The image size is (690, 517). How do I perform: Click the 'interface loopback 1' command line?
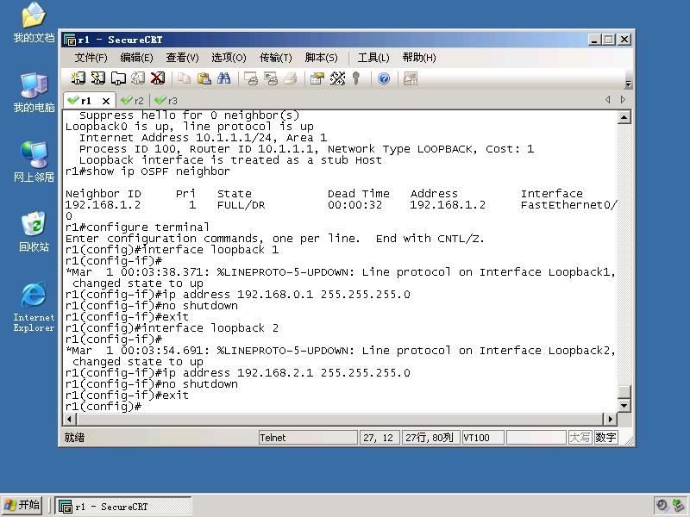coord(172,250)
